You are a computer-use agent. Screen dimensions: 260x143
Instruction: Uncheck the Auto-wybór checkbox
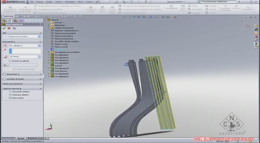pos(10,98)
